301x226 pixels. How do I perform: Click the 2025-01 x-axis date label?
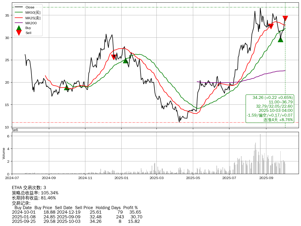[121, 178]
